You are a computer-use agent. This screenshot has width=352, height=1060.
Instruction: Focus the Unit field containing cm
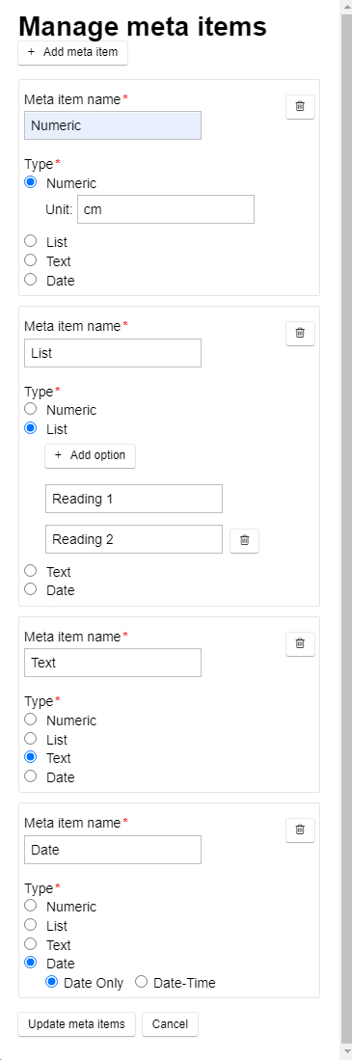click(x=166, y=209)
